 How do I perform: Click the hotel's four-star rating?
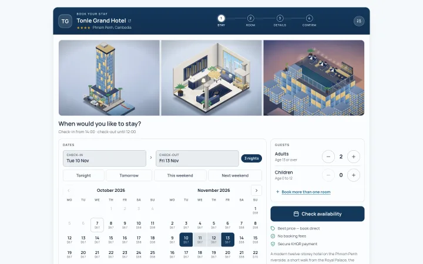point(83,28)
